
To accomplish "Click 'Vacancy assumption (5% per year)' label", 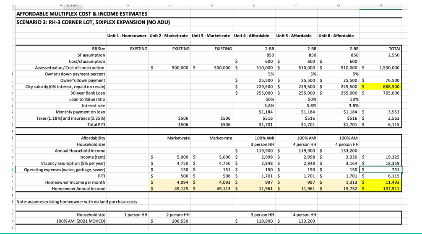I will (x=73, y=163).
